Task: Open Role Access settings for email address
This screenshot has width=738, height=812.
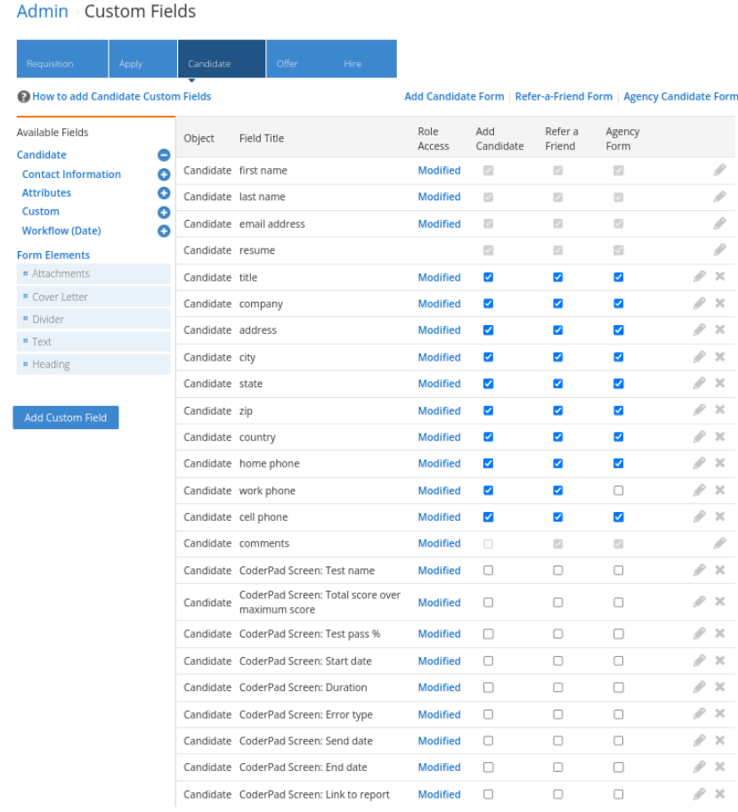Action: [439, 223]
